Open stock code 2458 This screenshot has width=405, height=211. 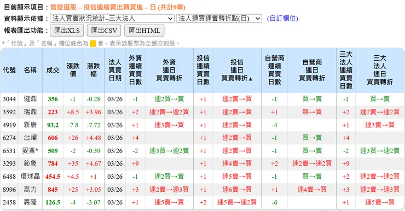9,202
